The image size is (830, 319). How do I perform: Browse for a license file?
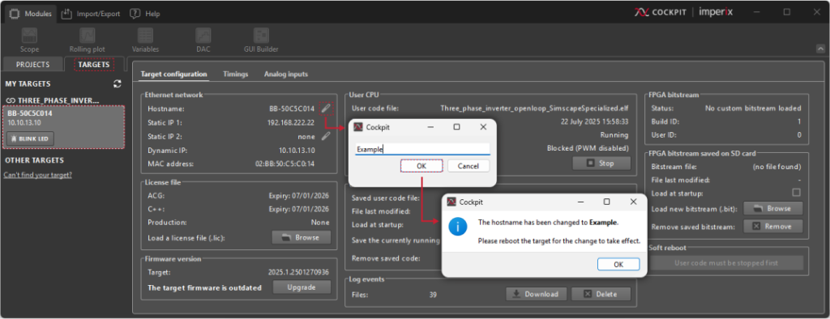(302, 237)
